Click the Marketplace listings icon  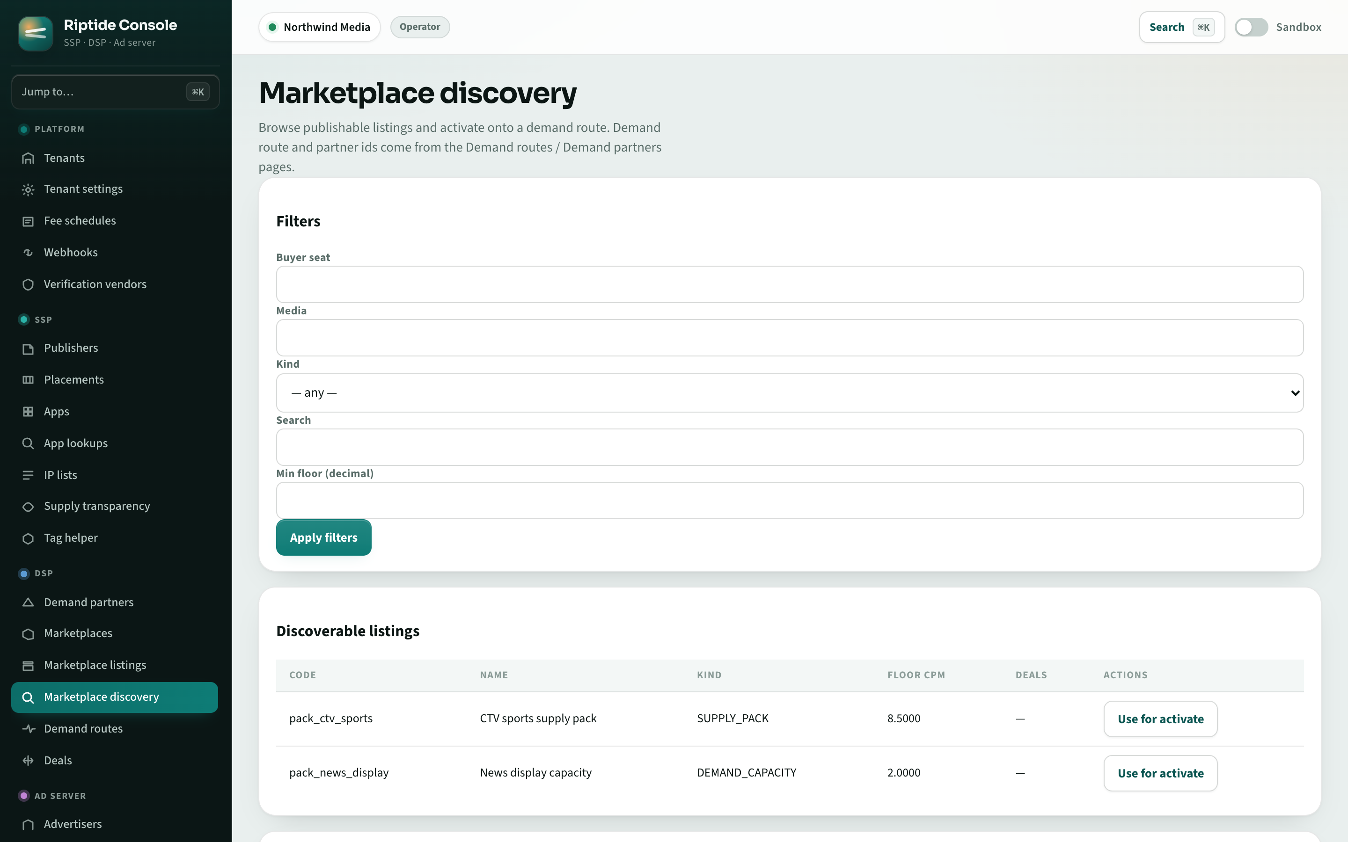point(28,666)
